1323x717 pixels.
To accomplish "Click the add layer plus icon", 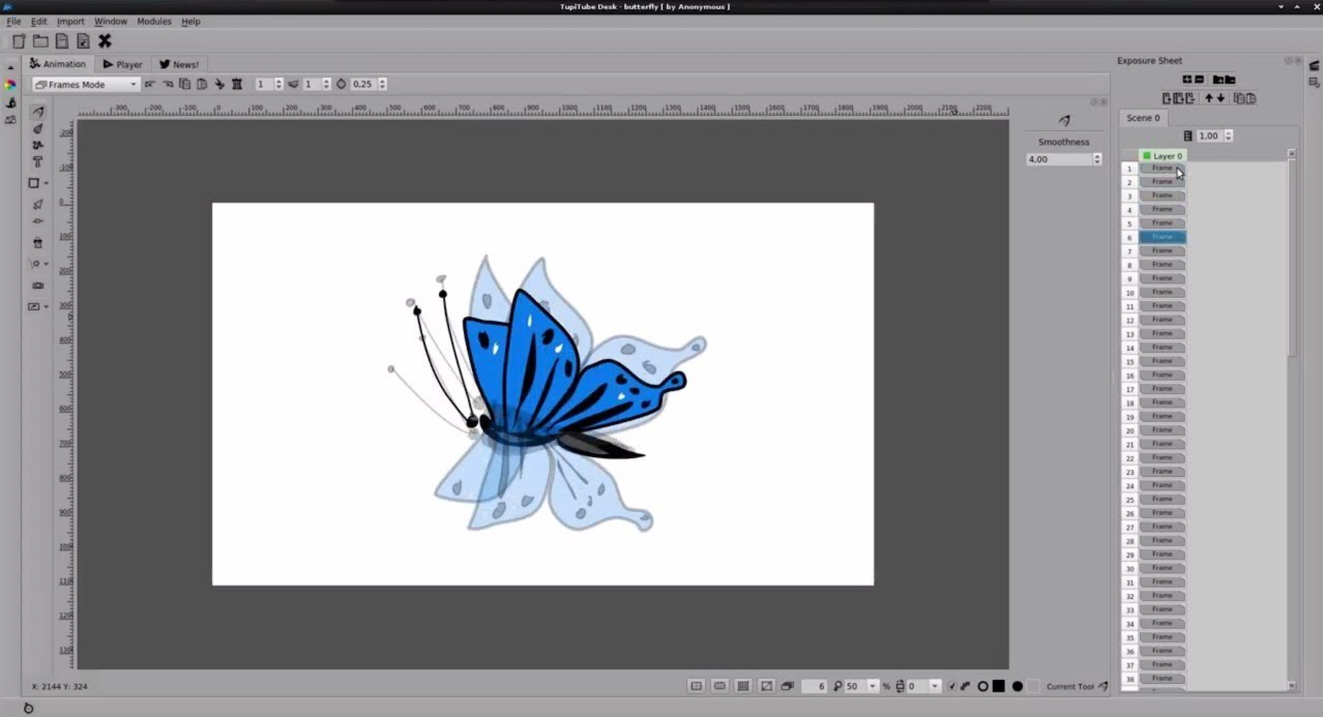I will [1187, 80].
